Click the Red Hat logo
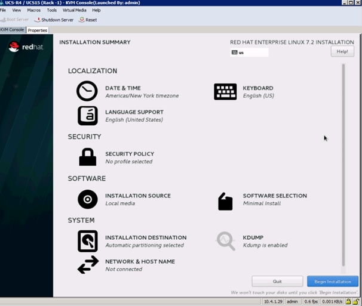This screenshot has height=306, width=362. coord(26,47)
